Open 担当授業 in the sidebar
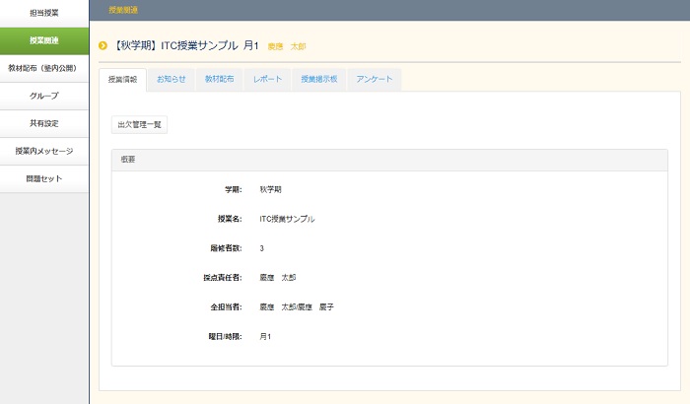This screenshot has height=404, width=690. tap(44, 13)
